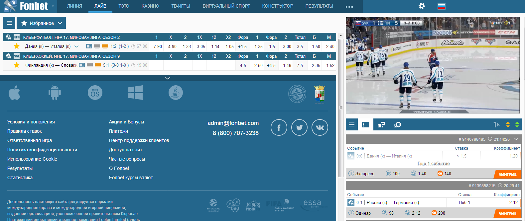The image size is (525, 221).
Task: Open the coupon panel hamburger menu
Action: click(x=352, y=124)
